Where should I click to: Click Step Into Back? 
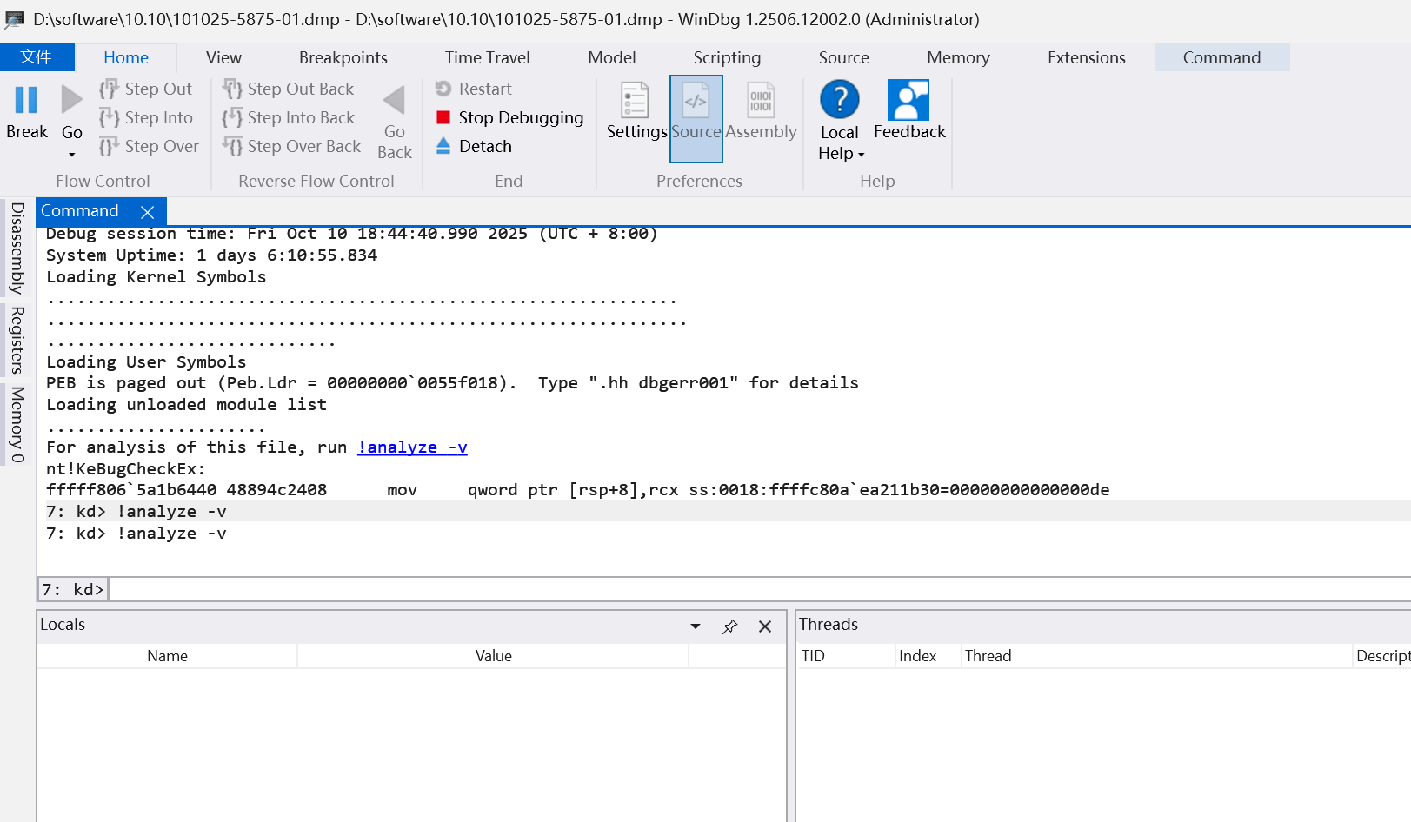(288, 117)
